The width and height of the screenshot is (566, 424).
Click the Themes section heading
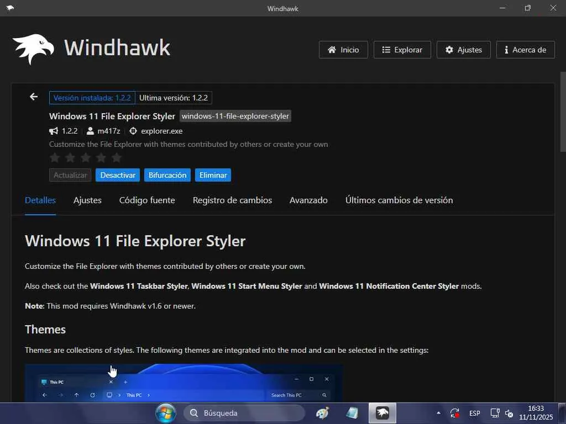45,330
